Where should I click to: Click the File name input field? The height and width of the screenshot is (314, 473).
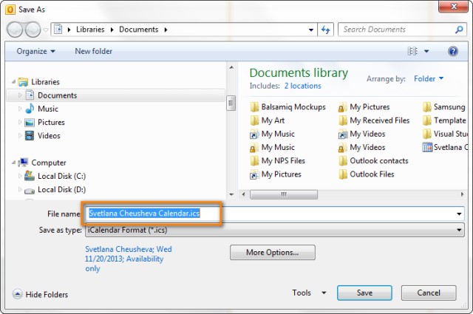coord(274,214)
